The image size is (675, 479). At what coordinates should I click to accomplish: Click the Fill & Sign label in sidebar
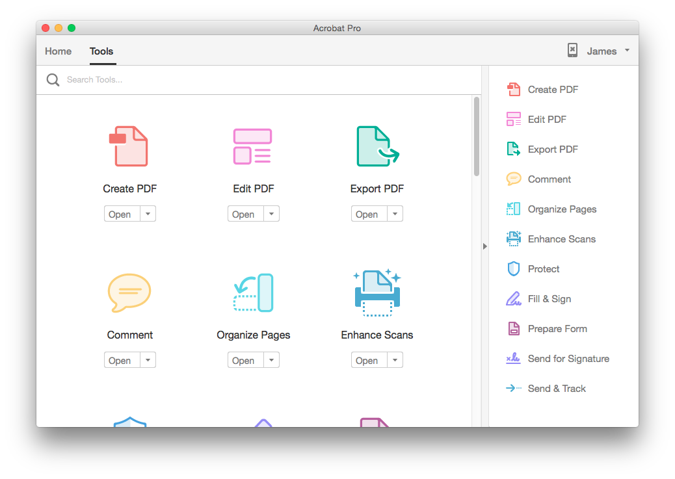pos(549,299)
